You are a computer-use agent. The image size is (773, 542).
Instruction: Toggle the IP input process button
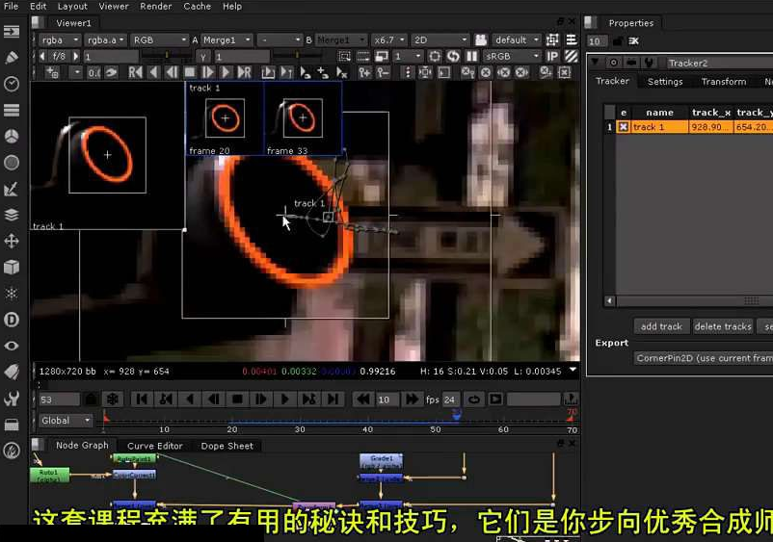tap(553, 57)
